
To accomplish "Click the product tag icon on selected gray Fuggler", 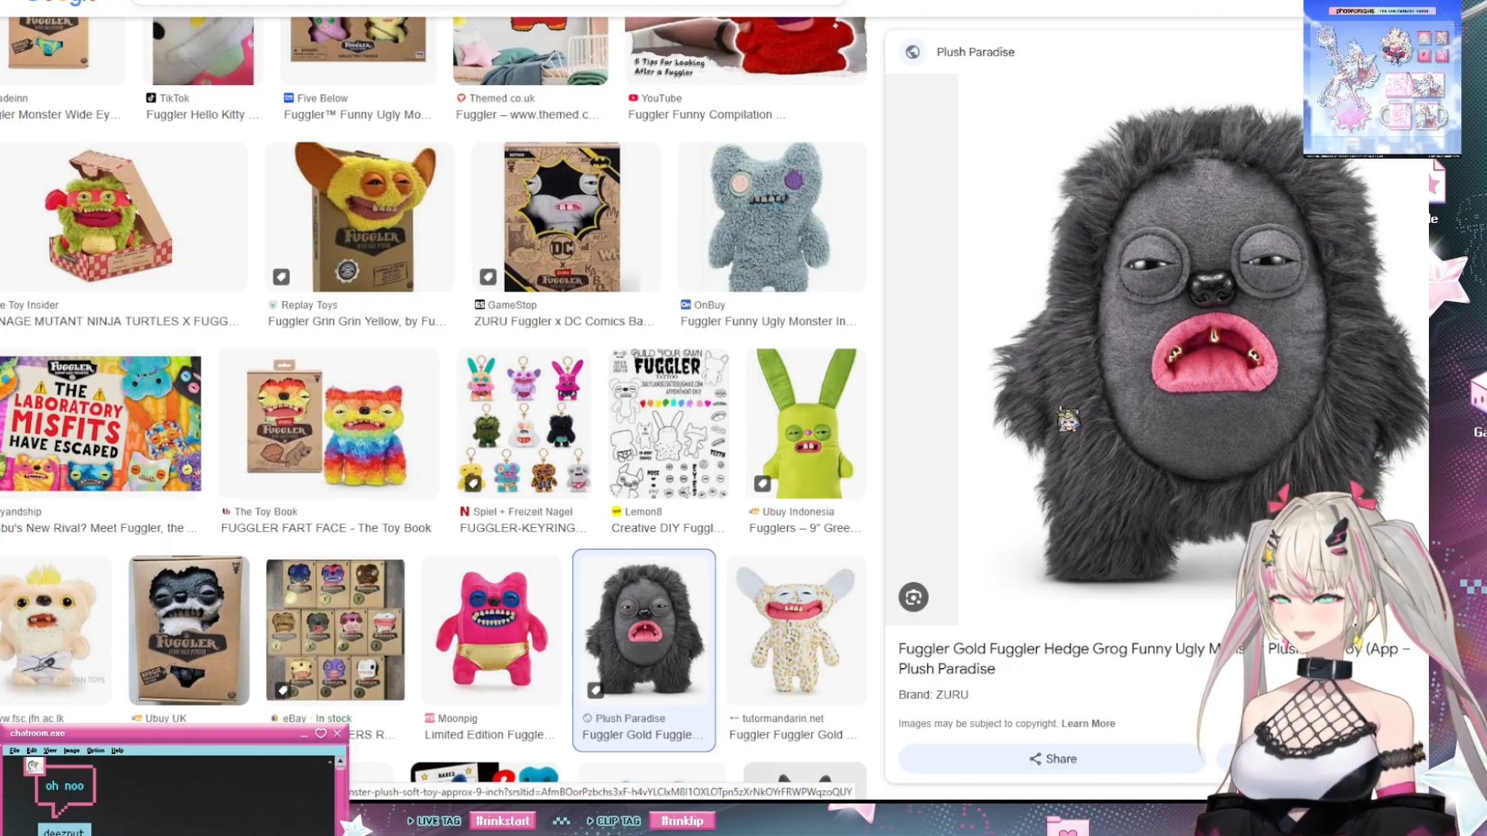I will tap(595, 689).
